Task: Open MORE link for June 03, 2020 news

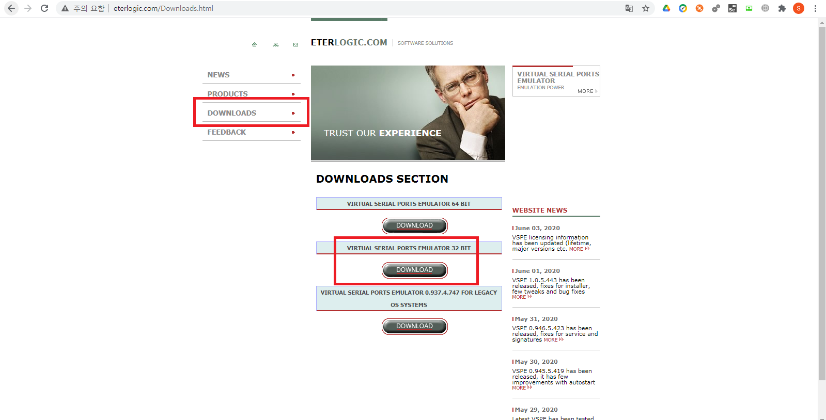Action: point(579,249)
